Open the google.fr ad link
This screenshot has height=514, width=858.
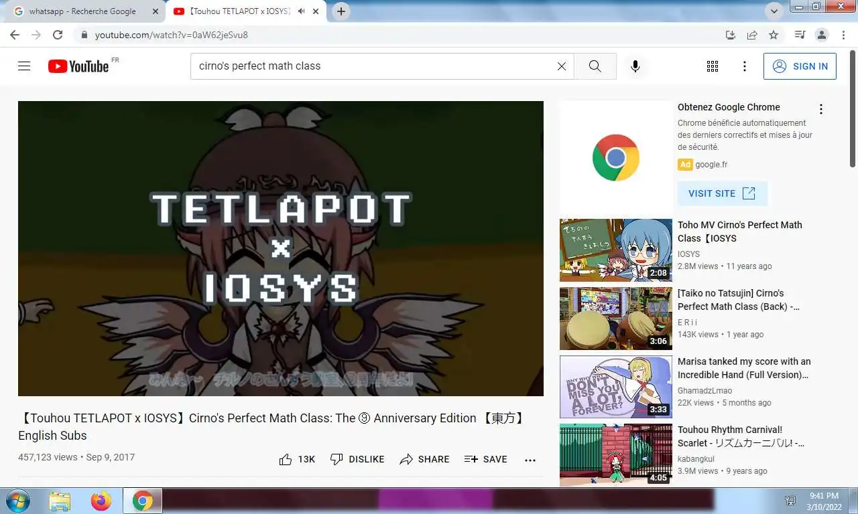[711, 165]
